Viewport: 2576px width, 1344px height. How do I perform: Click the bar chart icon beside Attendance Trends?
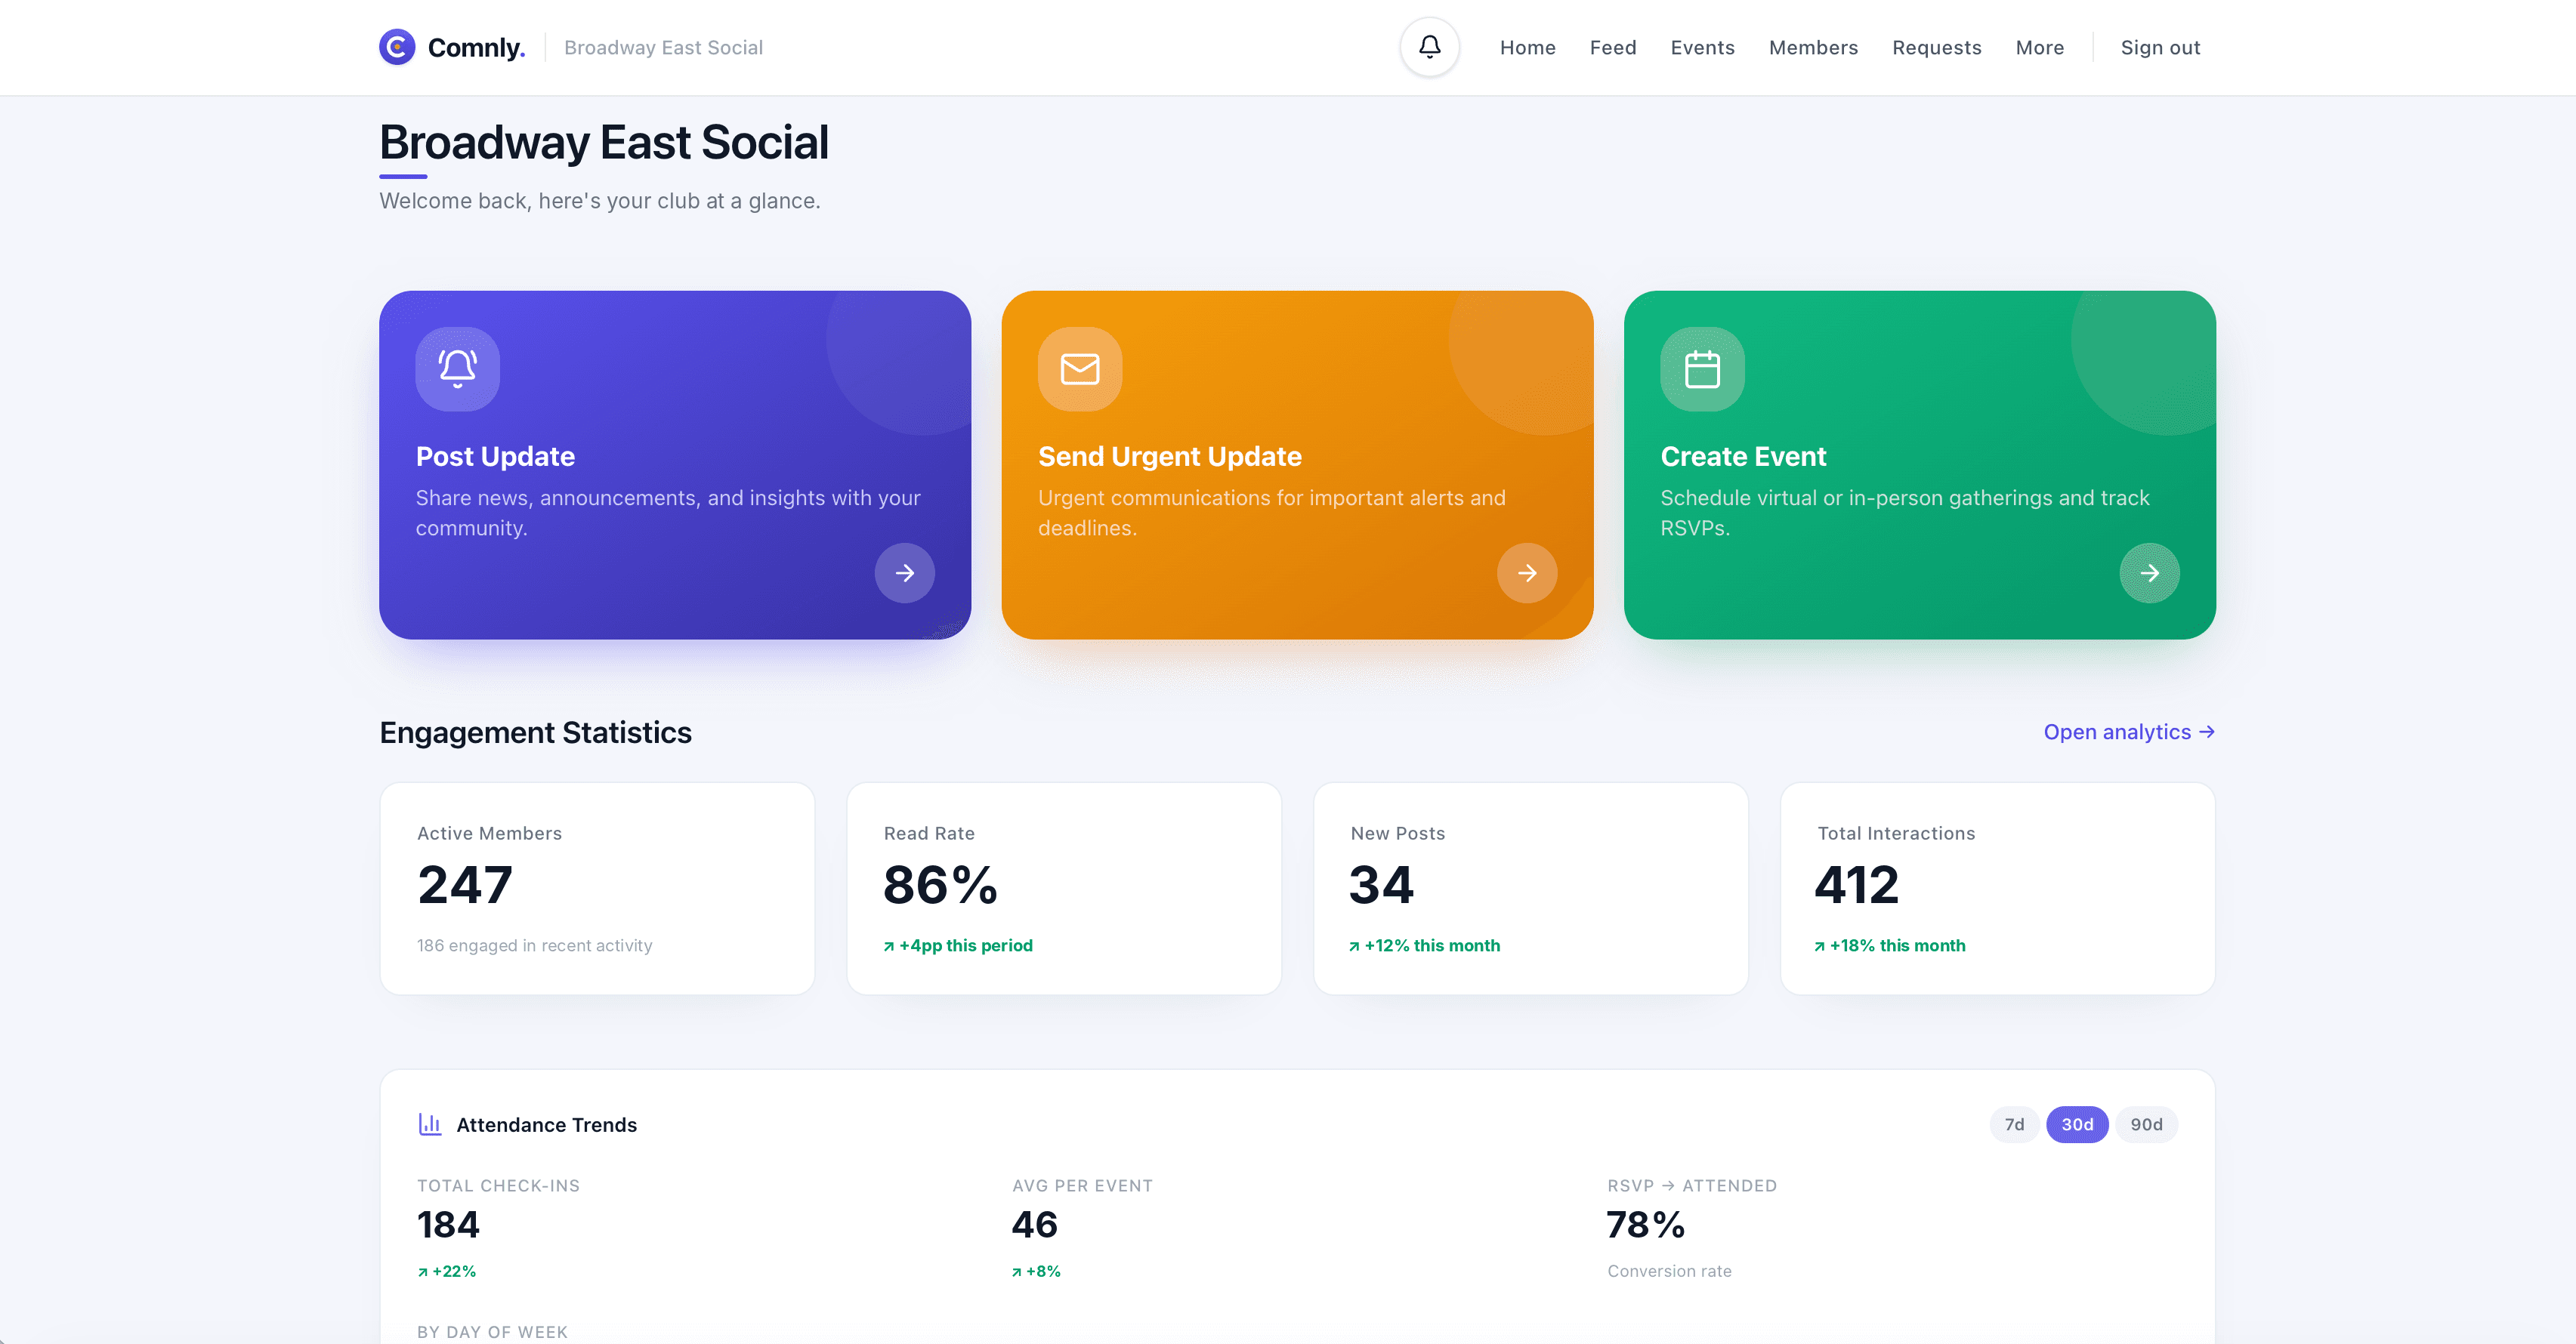tap(430, 1124)
